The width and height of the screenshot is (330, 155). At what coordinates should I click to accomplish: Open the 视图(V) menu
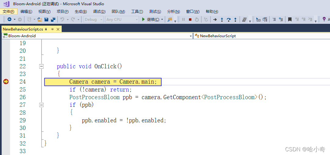click(44, 11)
